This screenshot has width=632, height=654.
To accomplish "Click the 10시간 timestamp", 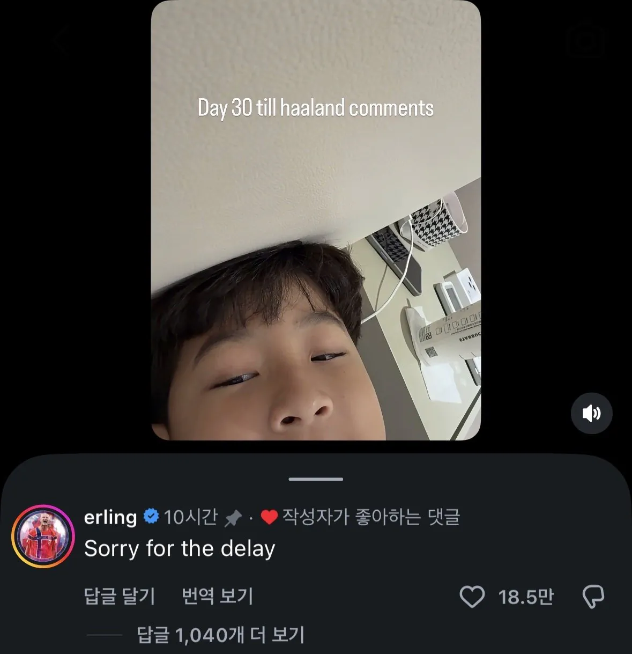I will [x=191, y=517].
